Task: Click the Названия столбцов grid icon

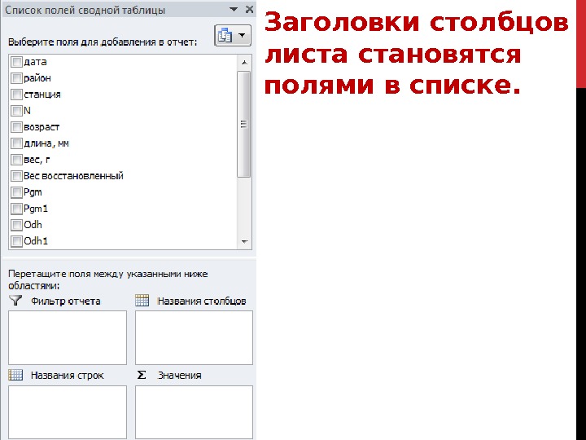Action: (x=142, y=301)
